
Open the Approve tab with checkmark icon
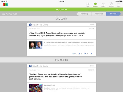coord(95,5)
